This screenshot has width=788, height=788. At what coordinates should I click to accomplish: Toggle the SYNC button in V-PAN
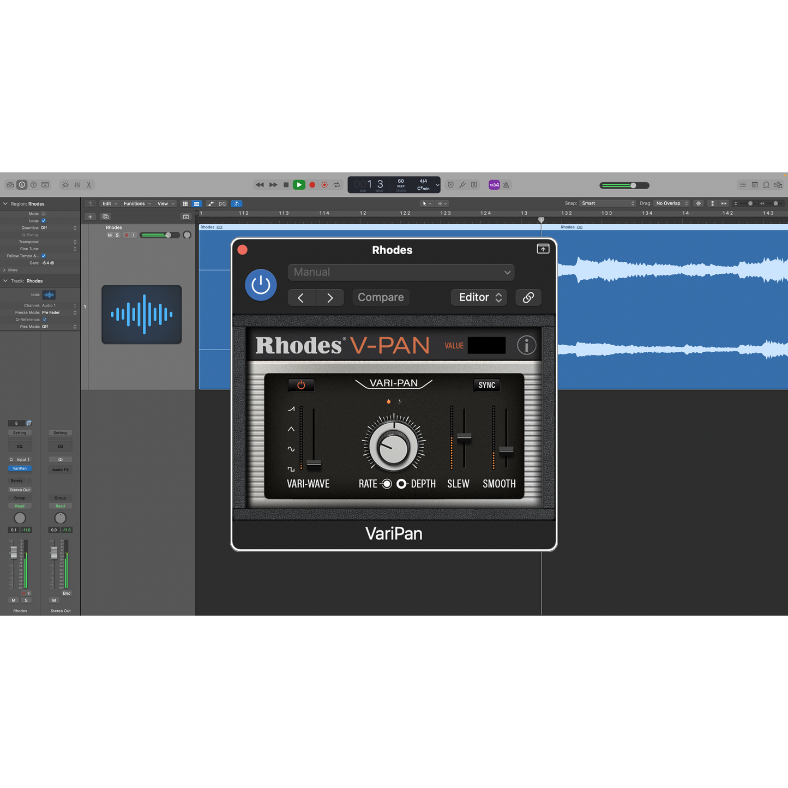pos(486,385)
